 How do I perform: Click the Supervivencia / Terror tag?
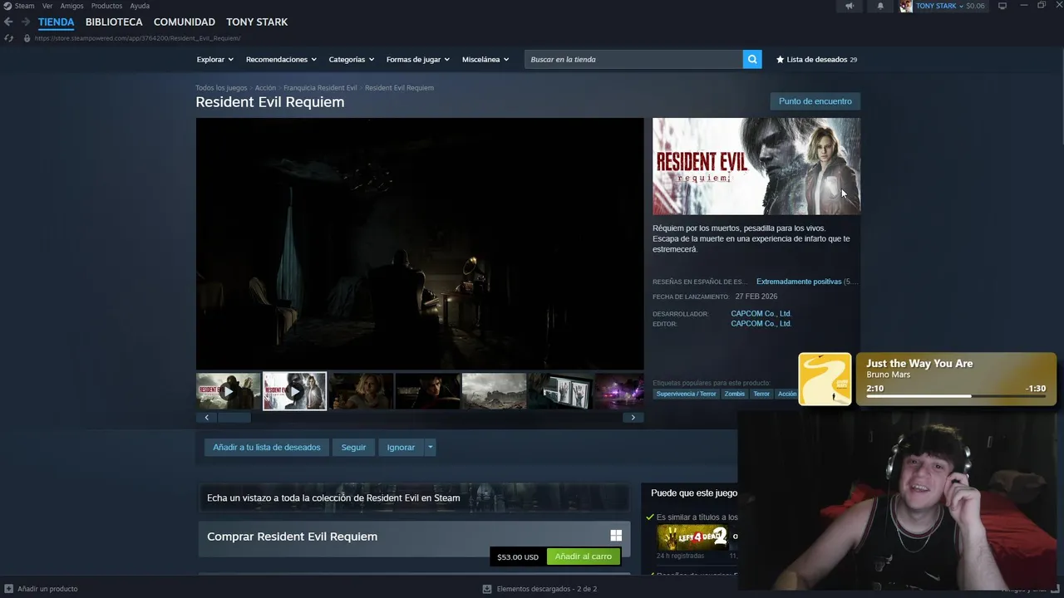click(686, 394)
